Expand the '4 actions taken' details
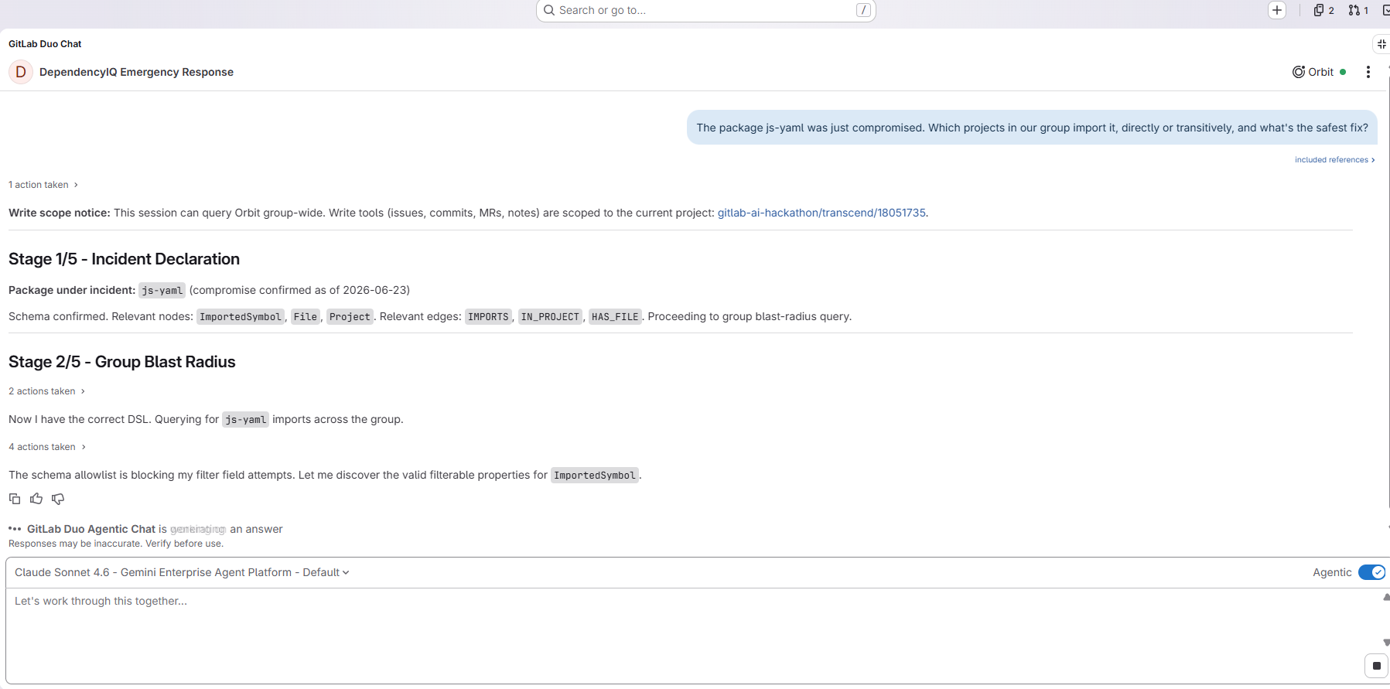The height and width of the screenshot is (689, 1390). 46,447
